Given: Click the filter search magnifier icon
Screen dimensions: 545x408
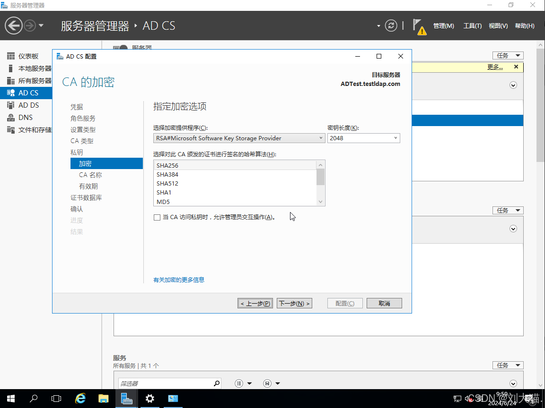Looking at the screenshot, I should coord(217,383).
